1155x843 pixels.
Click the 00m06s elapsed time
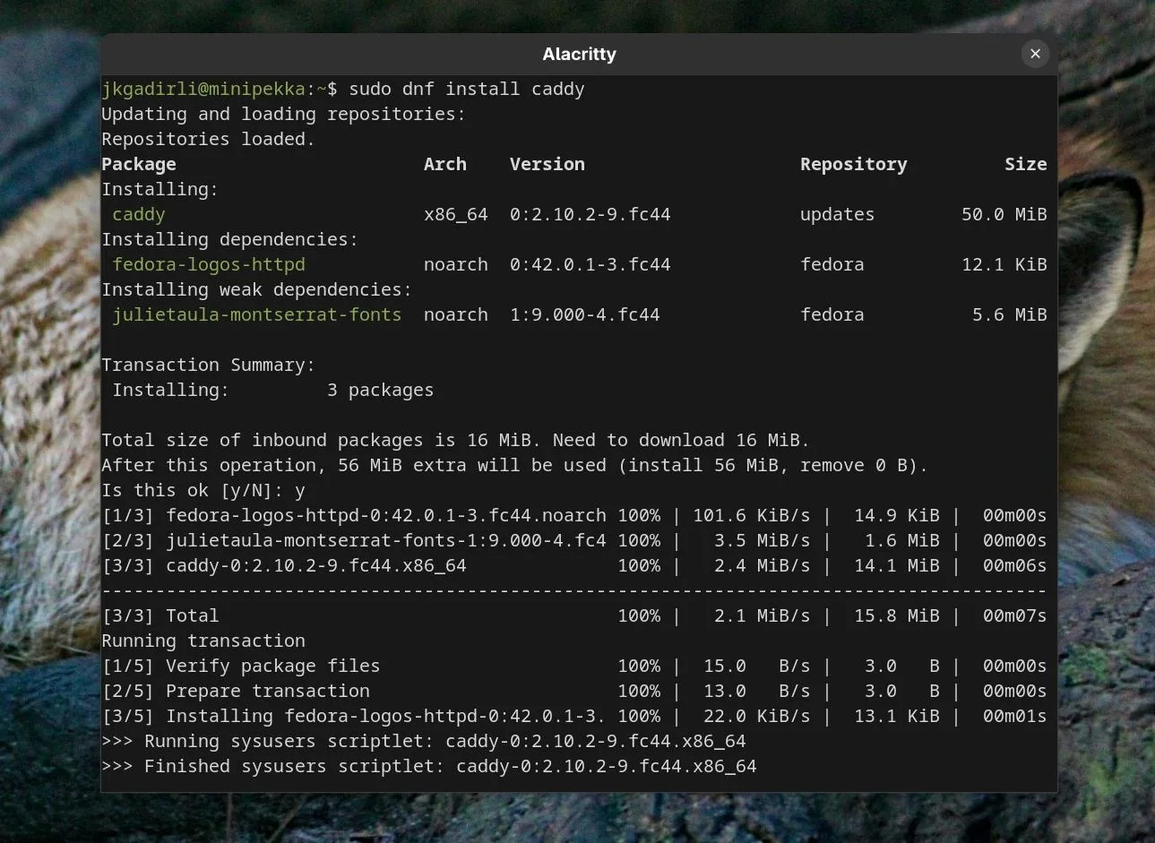coord(1015,565)
